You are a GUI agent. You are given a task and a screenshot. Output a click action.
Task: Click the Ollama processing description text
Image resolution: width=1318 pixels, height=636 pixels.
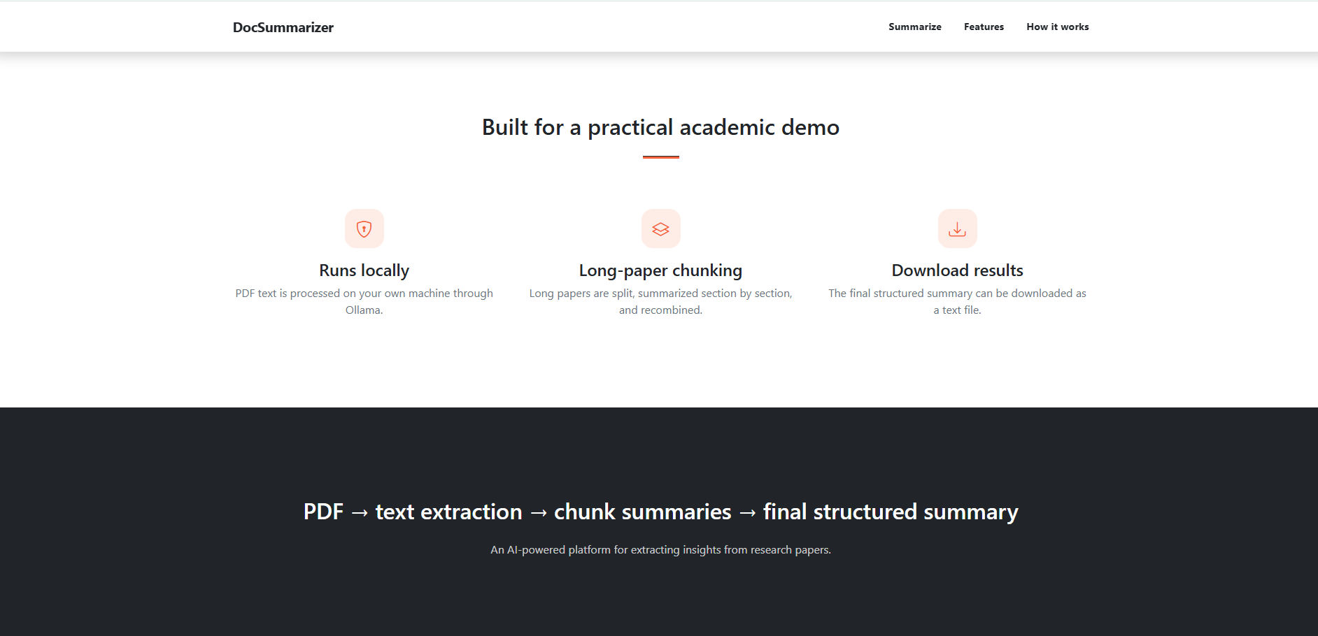(x=364, y=301)
